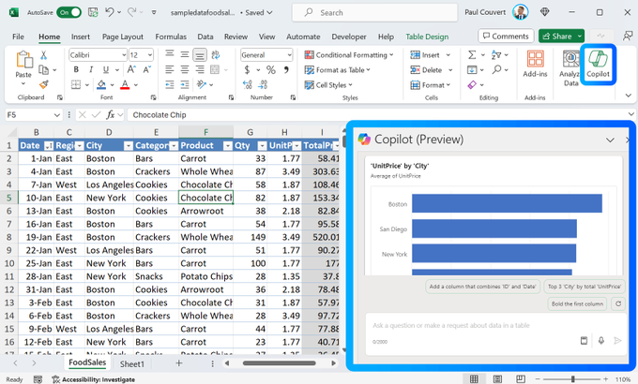Screen dimensions: 638x384
Task: Apply bold formatting
Action: pos(76,70)
